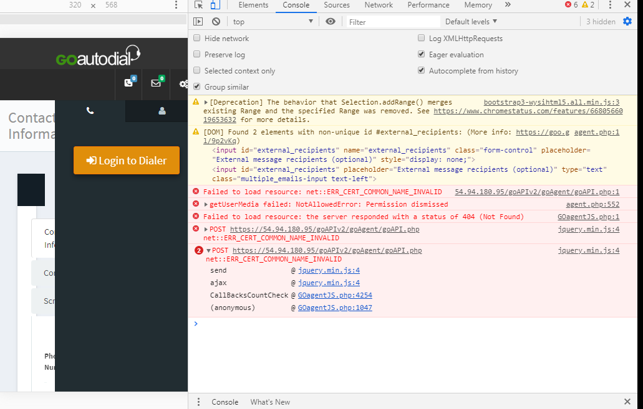Open the 54.94.180.95 goAPI.php:1 link

pos(537,192)
